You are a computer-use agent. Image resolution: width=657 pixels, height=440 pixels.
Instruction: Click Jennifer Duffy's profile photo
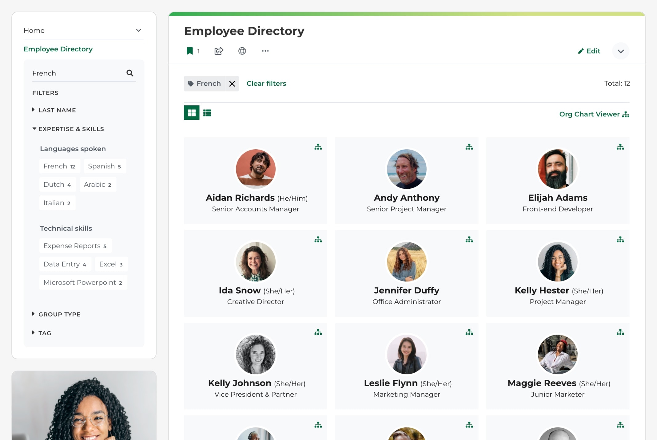pos(407,262)
